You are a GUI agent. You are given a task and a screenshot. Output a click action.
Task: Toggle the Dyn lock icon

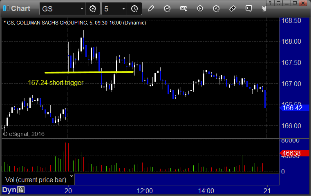[21, 190]
